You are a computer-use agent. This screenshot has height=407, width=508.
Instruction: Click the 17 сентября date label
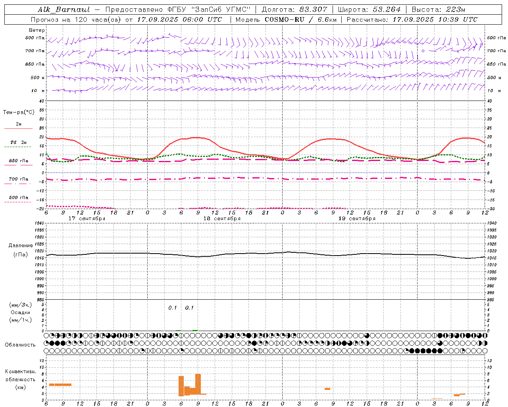point(87,219)
